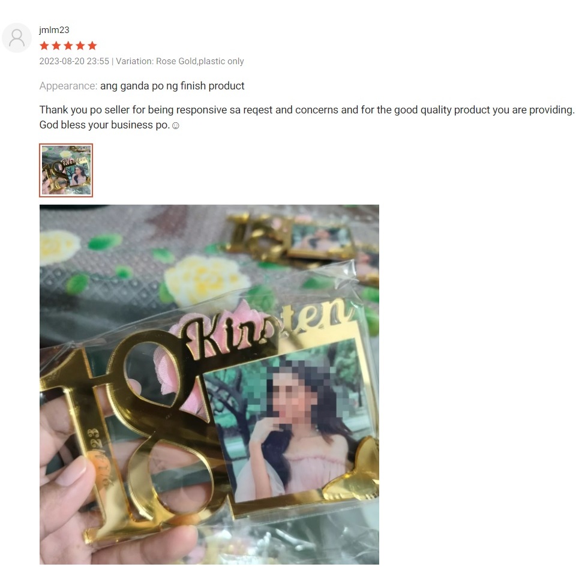Click the smiley emoji ending the review
The height and width of the screenshot is (585, 585).
(175, 126)
